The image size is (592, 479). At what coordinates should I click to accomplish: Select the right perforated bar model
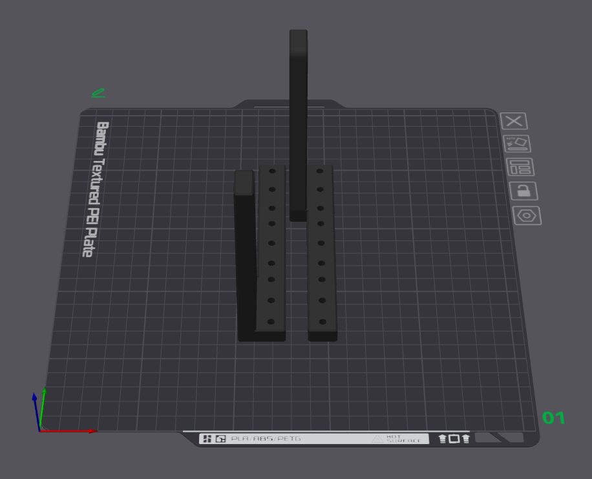[x=321, y=253]
